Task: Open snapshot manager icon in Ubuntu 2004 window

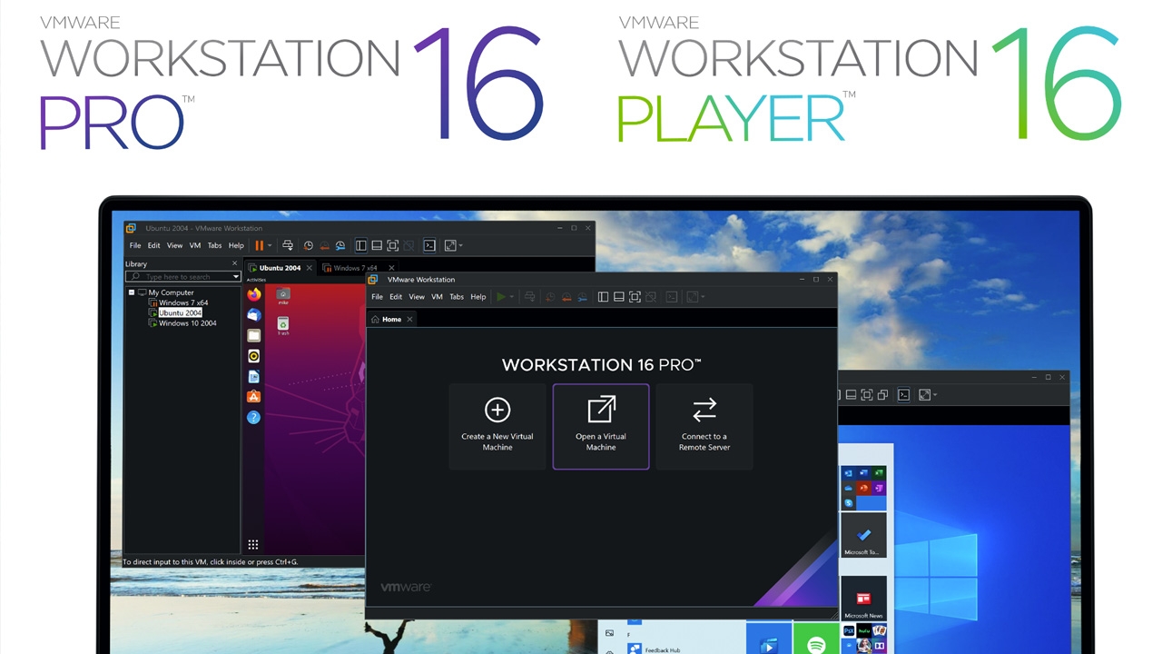Action: click(x=340, y=245)
